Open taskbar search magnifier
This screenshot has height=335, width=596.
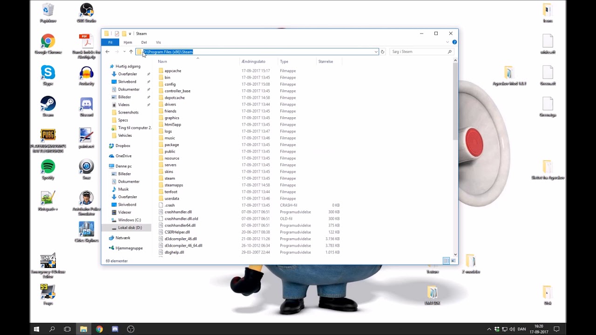tap(52, 329)
